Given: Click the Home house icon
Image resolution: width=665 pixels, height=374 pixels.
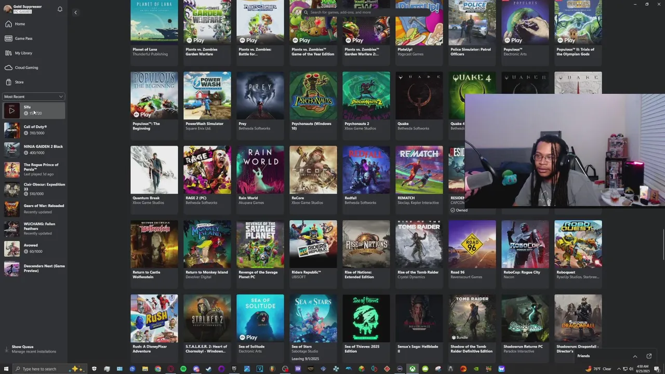Looking at the screenshot, I should pyautogui.click(x=8, y=24).
